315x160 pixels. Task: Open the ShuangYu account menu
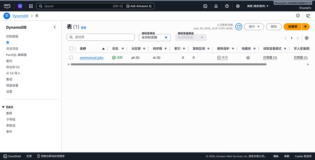[x=293, y=3]
